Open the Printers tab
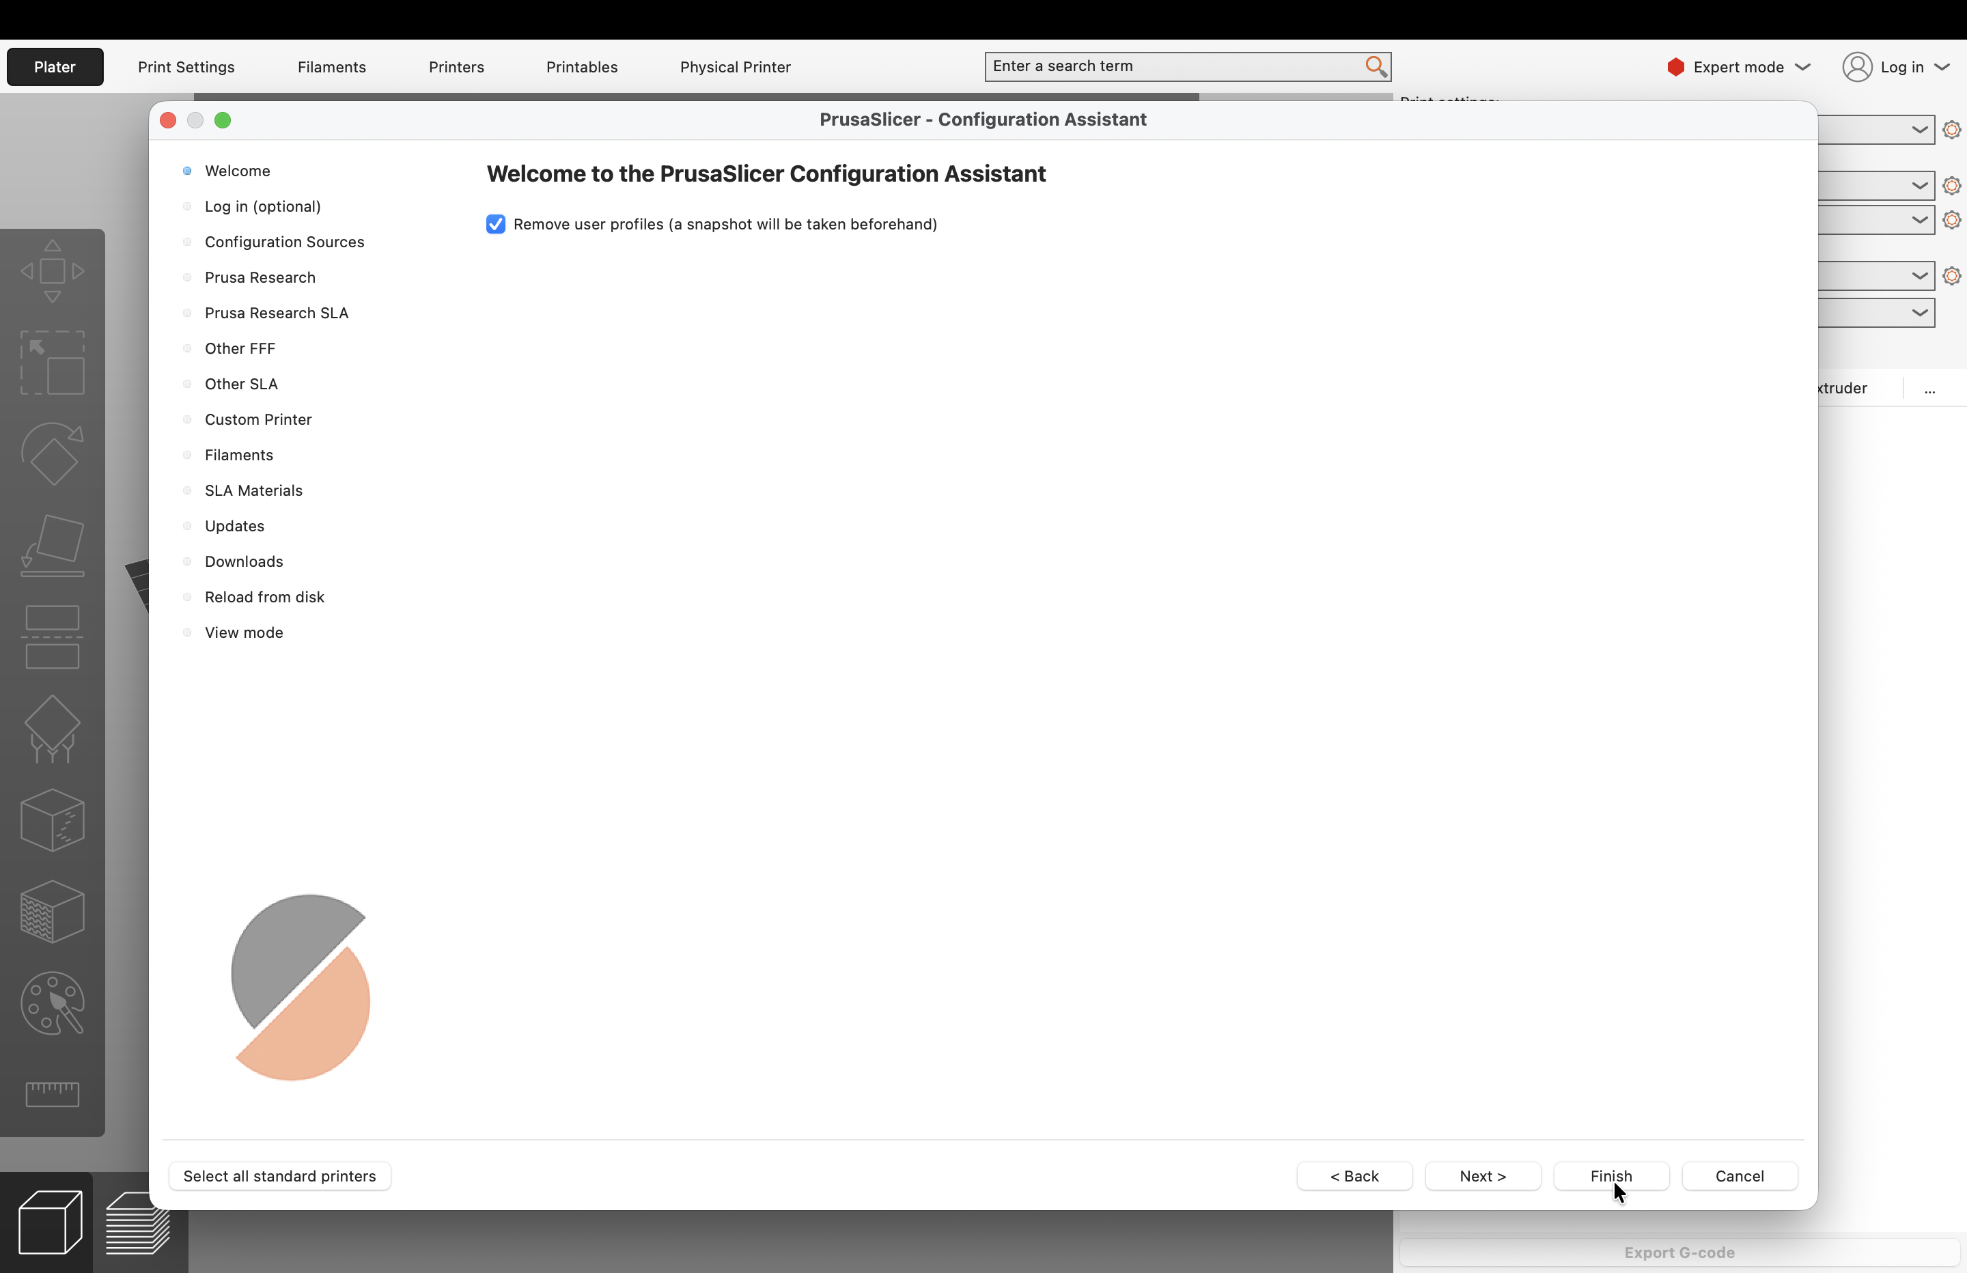 pos(456,67)
